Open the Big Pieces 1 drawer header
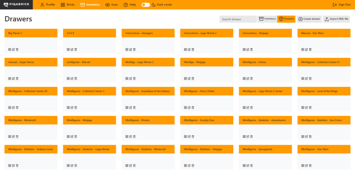The width and height of the screenshot is (355, 173). pyautogui.click(x=31, y=33)
